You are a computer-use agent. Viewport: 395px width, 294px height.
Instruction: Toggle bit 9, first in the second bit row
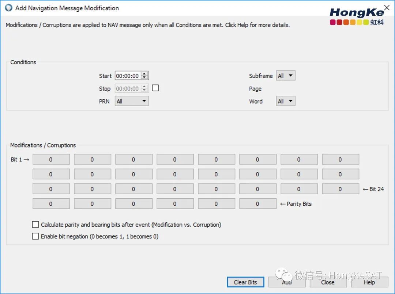(51, 174)
